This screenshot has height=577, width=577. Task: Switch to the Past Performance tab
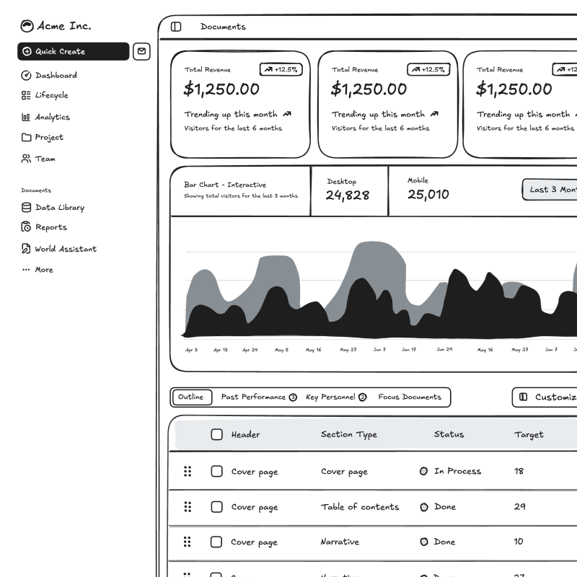click(258, 397)
